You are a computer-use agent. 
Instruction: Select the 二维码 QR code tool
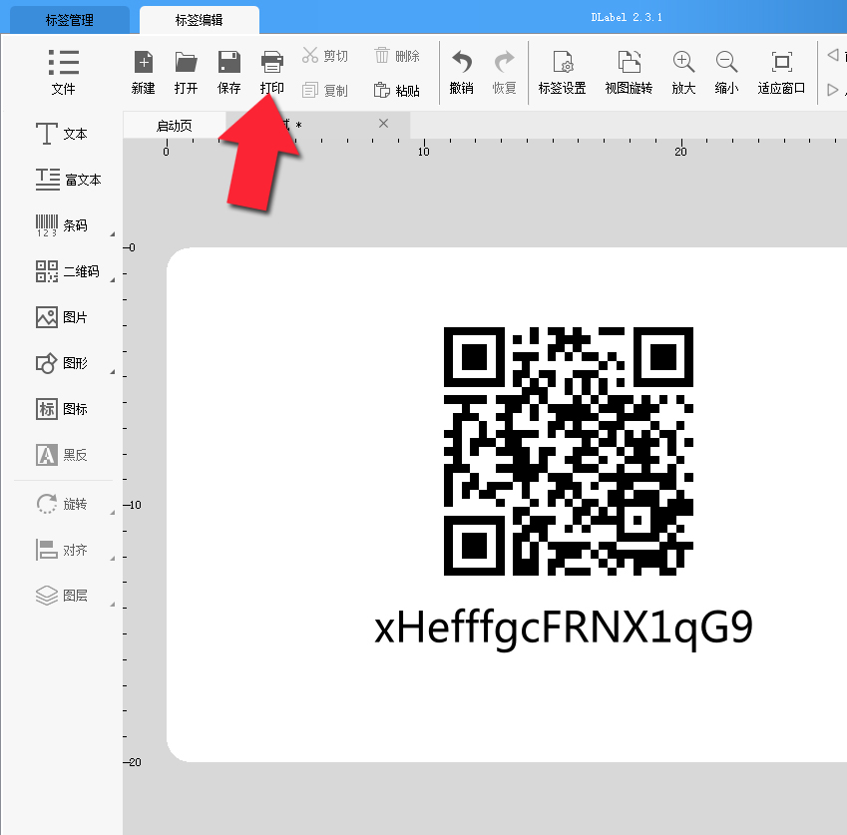pyautogui.click(x=68, y=271)
